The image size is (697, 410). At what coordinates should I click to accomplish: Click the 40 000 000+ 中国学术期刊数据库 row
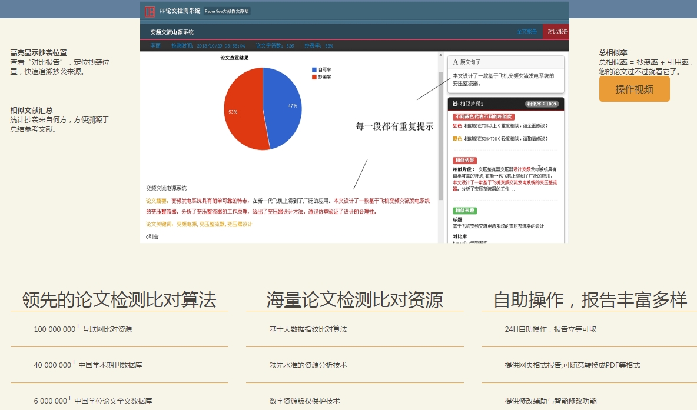tap(120, 365)
